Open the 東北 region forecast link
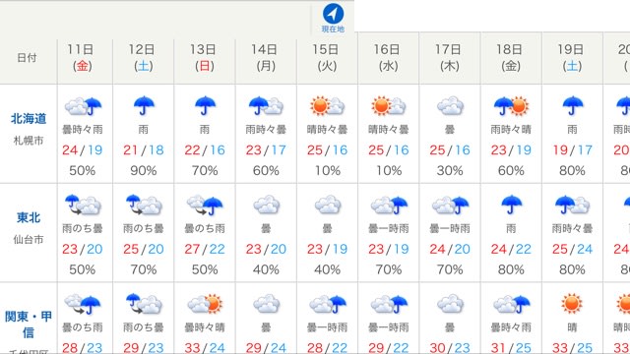Image resolution: width=630 pixels, height=354 pixels. click(29, 217)
